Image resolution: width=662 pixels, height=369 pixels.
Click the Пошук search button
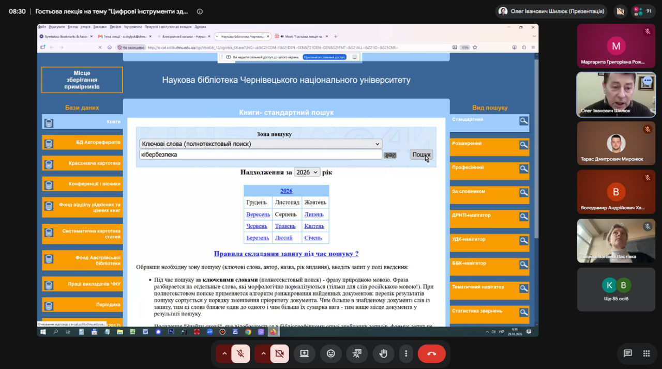pos(422,155)
